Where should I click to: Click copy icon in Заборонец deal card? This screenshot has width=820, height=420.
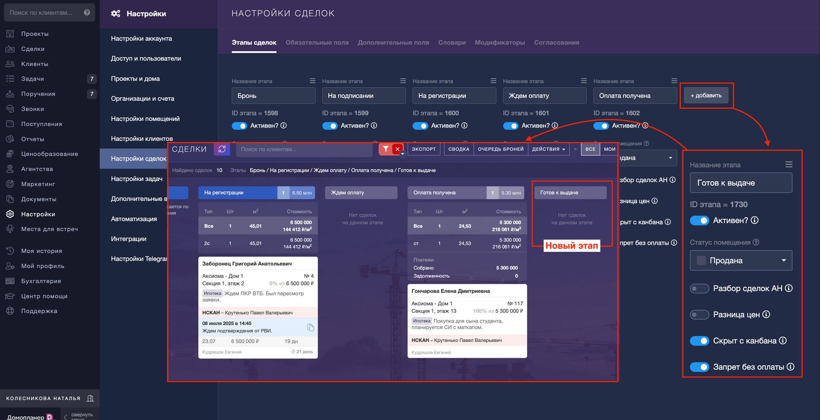310,327
